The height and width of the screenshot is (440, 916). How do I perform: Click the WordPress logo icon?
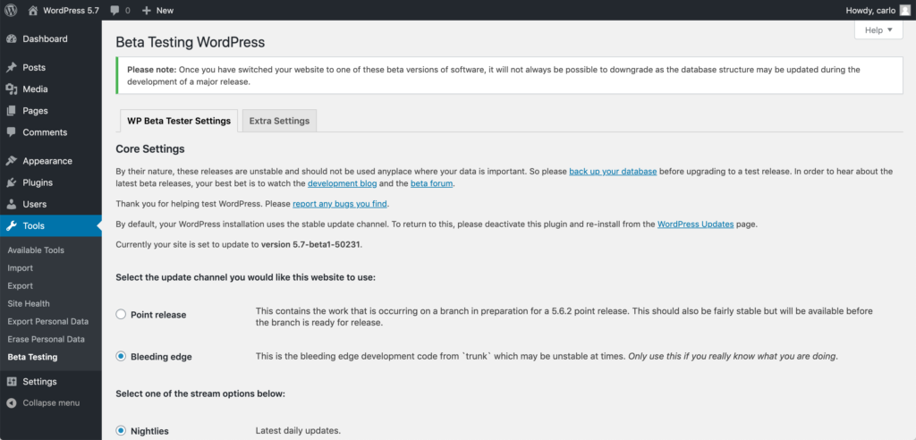[11, 10]
